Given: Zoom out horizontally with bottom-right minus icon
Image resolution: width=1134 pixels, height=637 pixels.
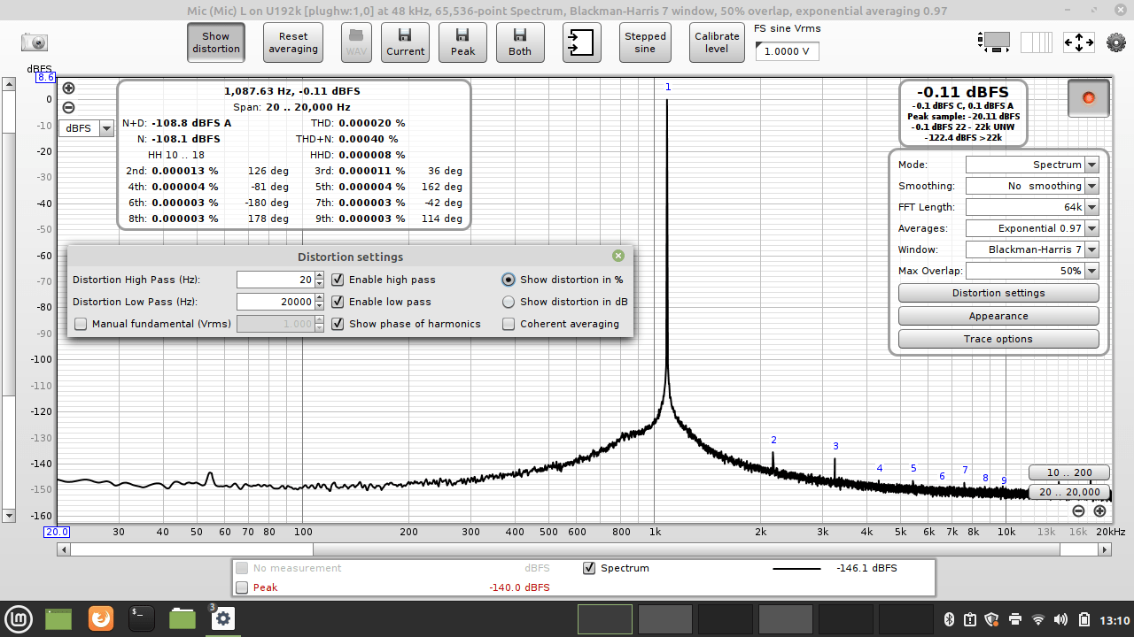Looking at the screenshot, I should (1078, 510).
